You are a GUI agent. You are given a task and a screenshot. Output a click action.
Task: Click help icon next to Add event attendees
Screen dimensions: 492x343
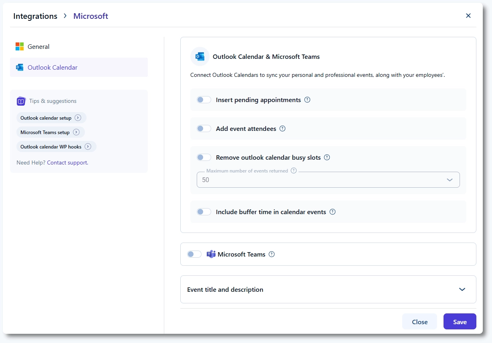pyautogui.click(x=282, y=129)
